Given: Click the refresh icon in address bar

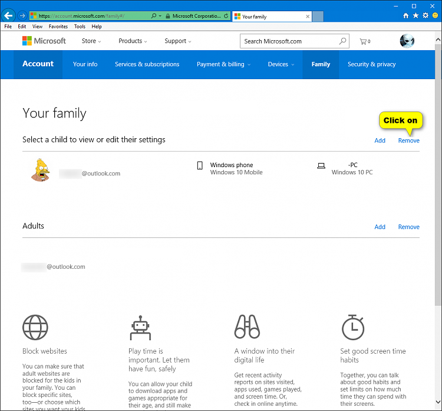Looking at the screenshot, I should (226, 16).
